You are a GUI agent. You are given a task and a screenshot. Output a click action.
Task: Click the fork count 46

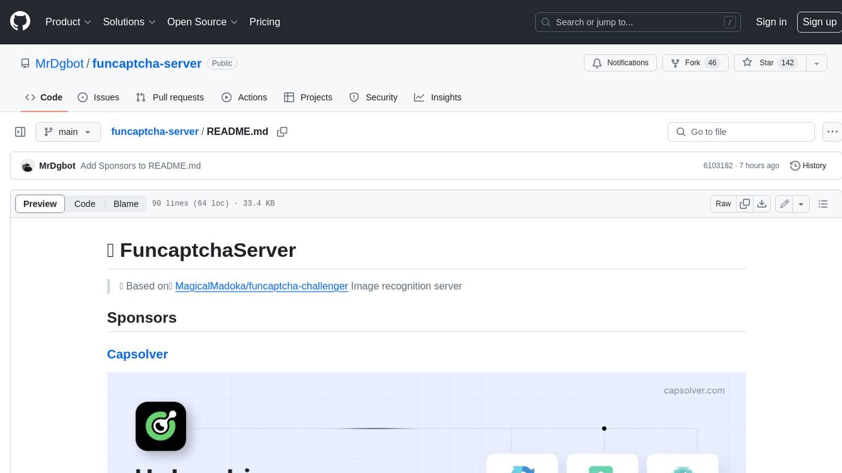pos(712,63)
